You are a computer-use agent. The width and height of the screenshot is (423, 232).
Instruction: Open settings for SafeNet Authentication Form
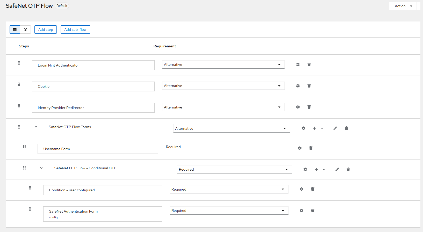click(302, 211)
